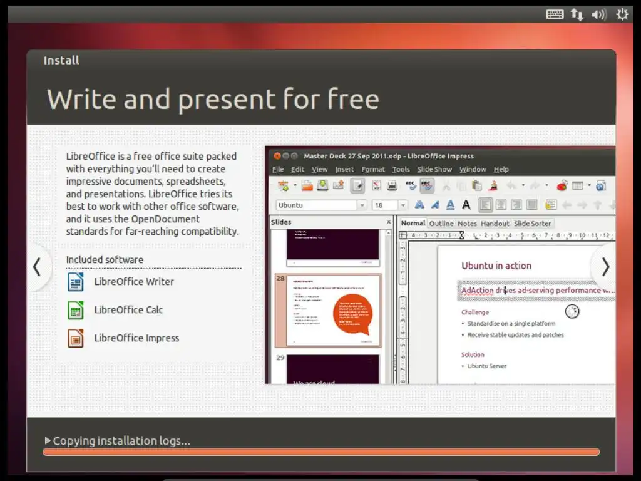The width and height of the screenshot is (641, 481).
Task: Click the Ubuntu font name field
Action: [316, 205]
